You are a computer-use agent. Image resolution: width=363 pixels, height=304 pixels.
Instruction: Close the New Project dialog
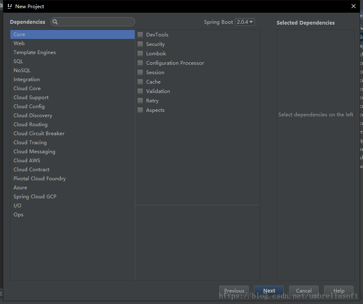pyautogui.click(x=353, y=6)
